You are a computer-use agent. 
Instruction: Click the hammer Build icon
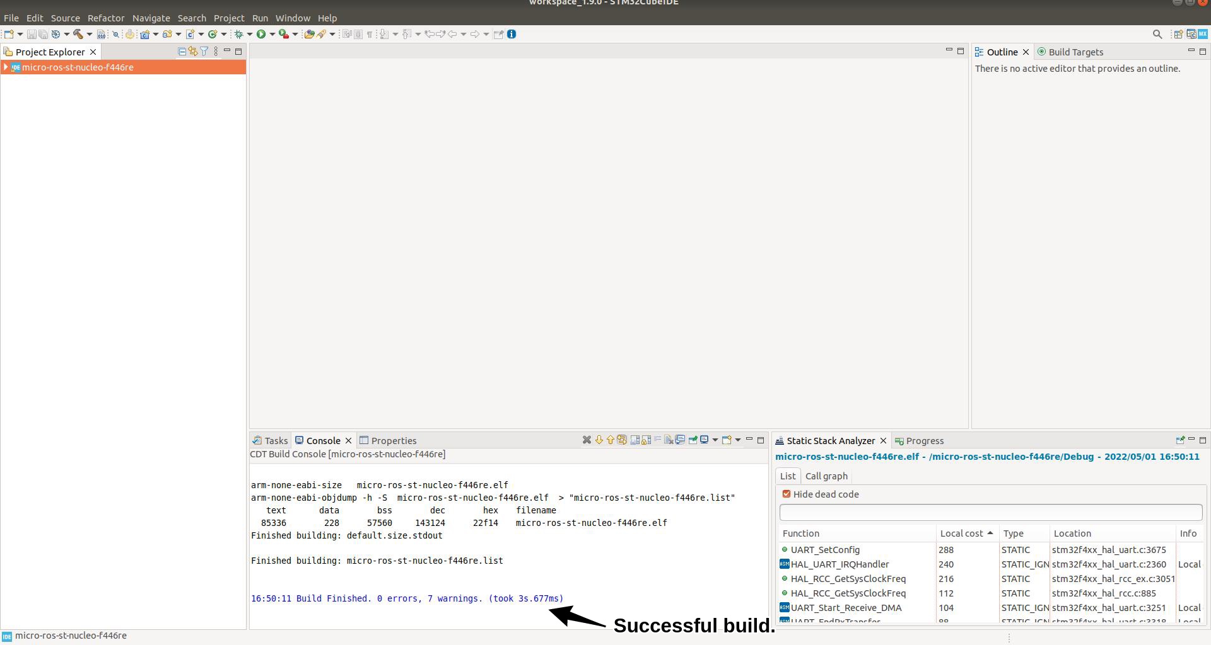pos(78,34)
